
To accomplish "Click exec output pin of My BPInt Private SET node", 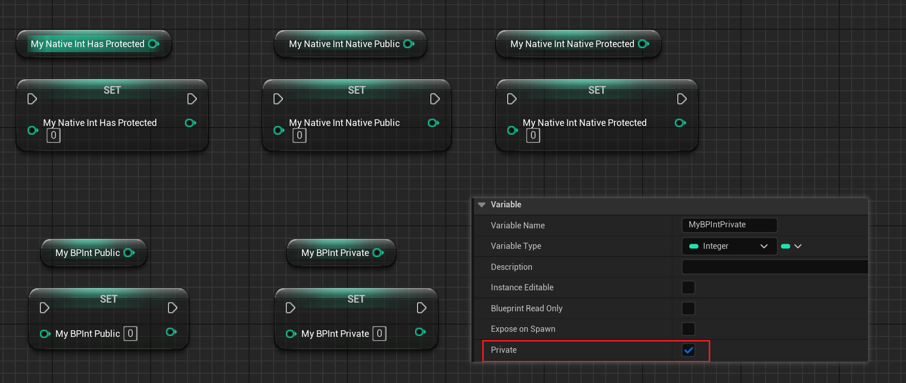I will point(421,308).
